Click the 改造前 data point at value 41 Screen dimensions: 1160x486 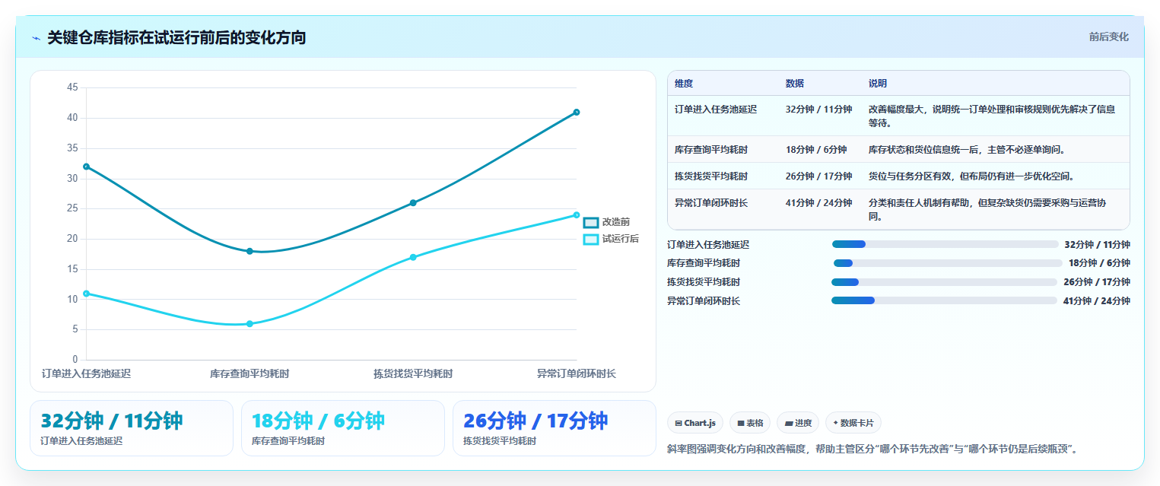(577, 112)
